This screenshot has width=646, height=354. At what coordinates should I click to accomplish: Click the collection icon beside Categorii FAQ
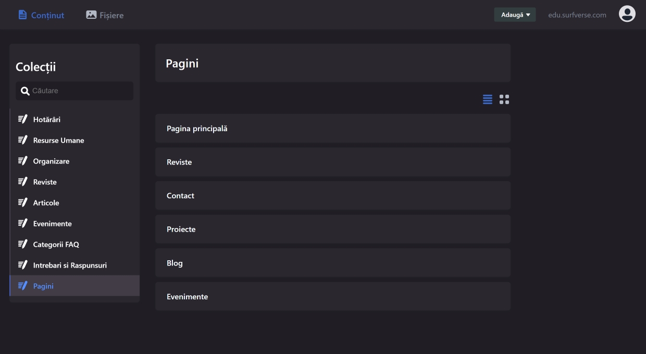[x=22, y=244]
